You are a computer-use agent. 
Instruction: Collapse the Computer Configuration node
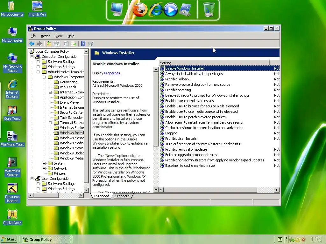point(32,57)
